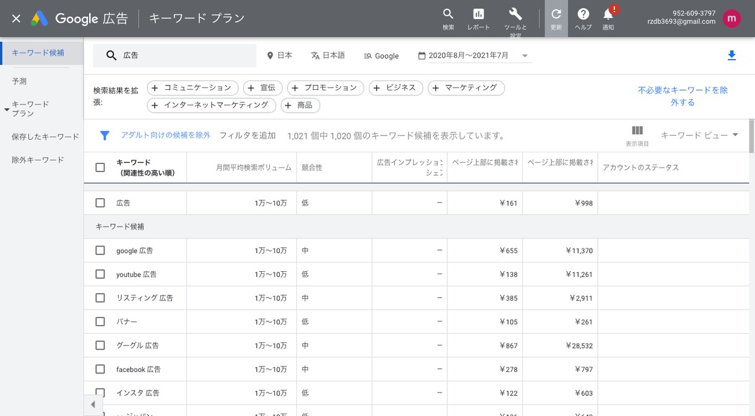This screenshot has height=416, width=755.
Task: Sort by 月間平均検索ボリューム column header
Action: click(x=254, y=168)
